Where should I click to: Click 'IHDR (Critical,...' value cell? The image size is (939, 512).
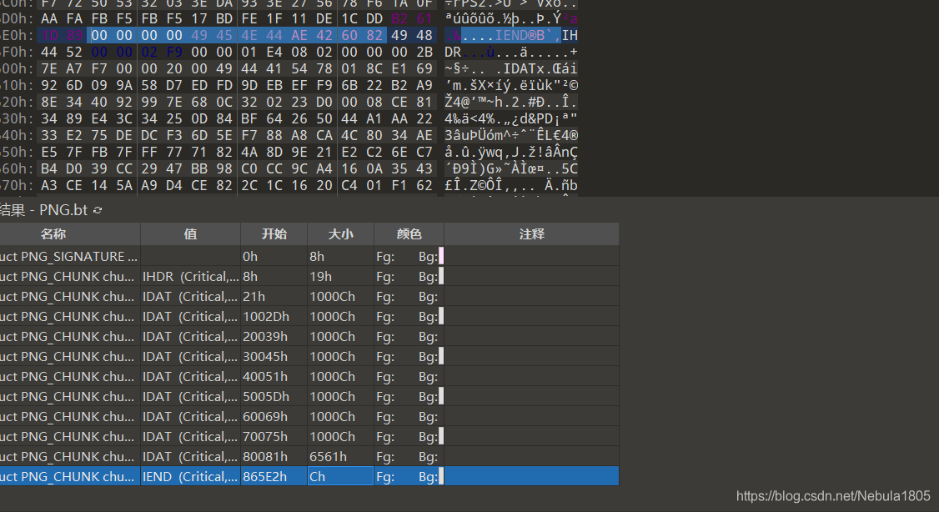point(190,276)
